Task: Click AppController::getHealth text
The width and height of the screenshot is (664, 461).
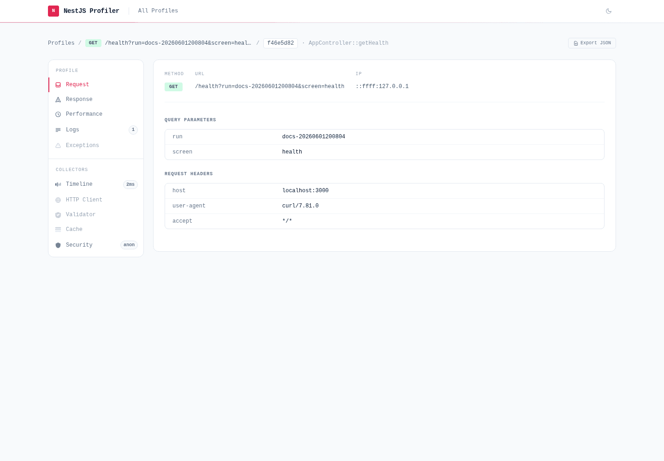Action: pos(348,43)
